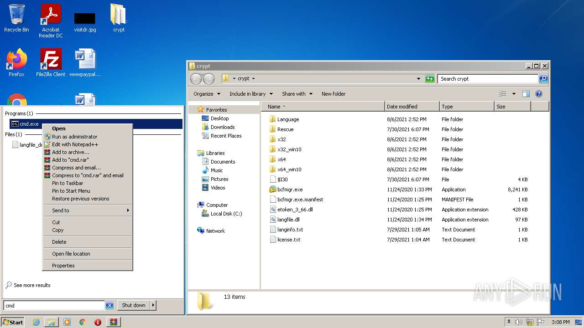The width and height of the screenshot is (584, 328).
Task: Click the Type column header
Action: tap(467, 107)
